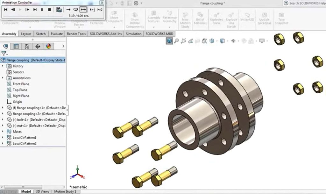Select Front Plane in the feature tree
This screenshot has height=194, width=326.
point(21,84)
